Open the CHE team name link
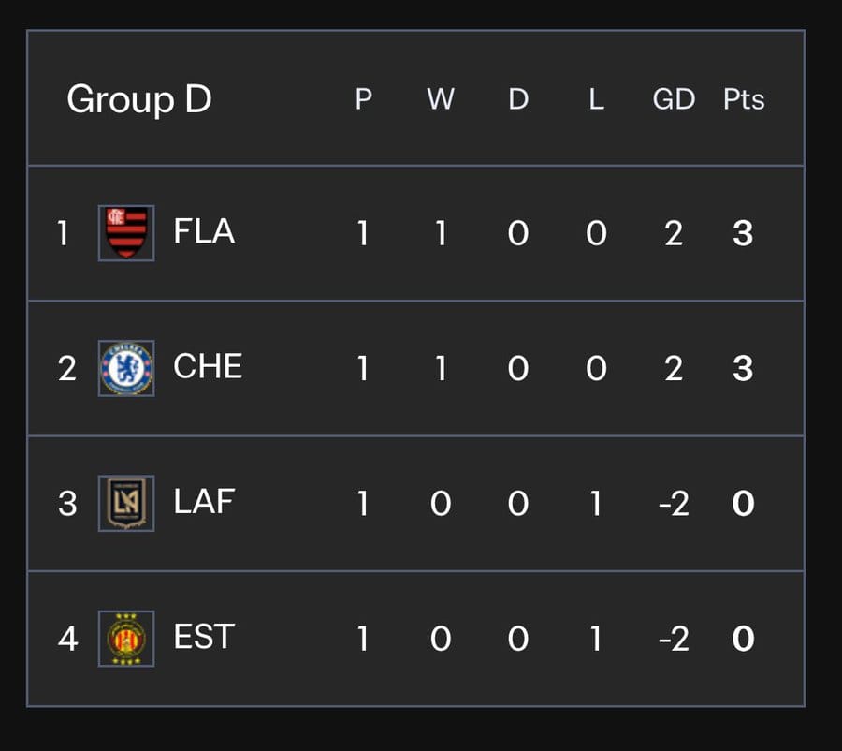This screenshot has width=842, height=751. (208, 367)
